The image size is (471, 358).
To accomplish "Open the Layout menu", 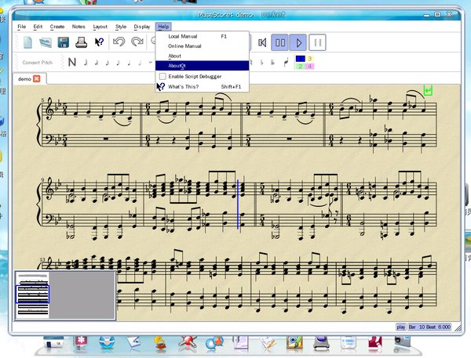I will (x=100, y=27).
